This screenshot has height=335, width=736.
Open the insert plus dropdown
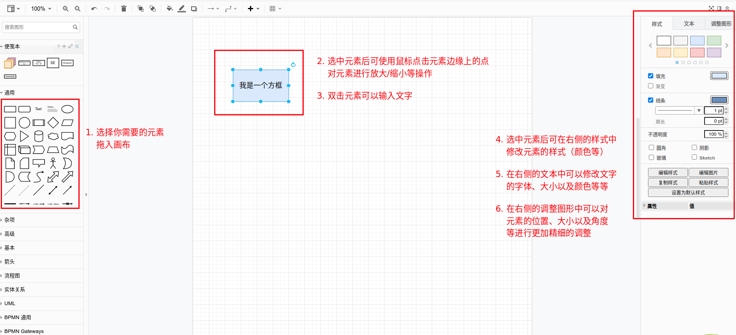254,9
